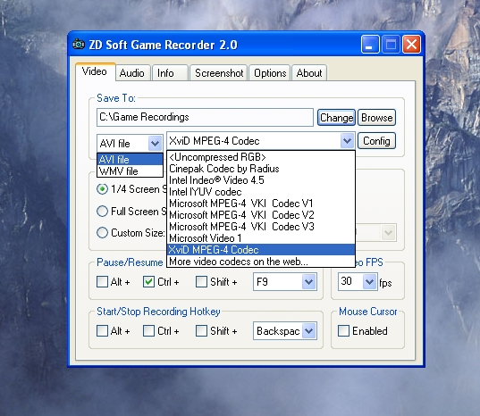Click the Browse button

click(377, 117)
